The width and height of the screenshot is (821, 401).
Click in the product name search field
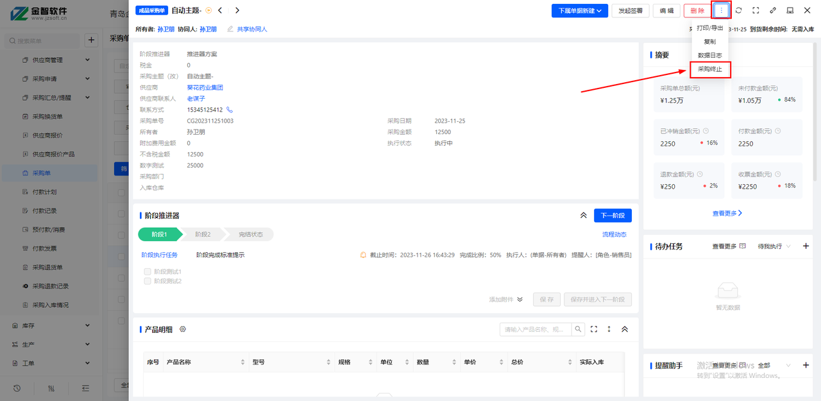point(536,329)
